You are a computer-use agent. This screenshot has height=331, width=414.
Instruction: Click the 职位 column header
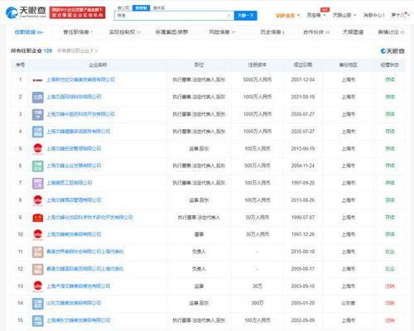click(199, 65)
